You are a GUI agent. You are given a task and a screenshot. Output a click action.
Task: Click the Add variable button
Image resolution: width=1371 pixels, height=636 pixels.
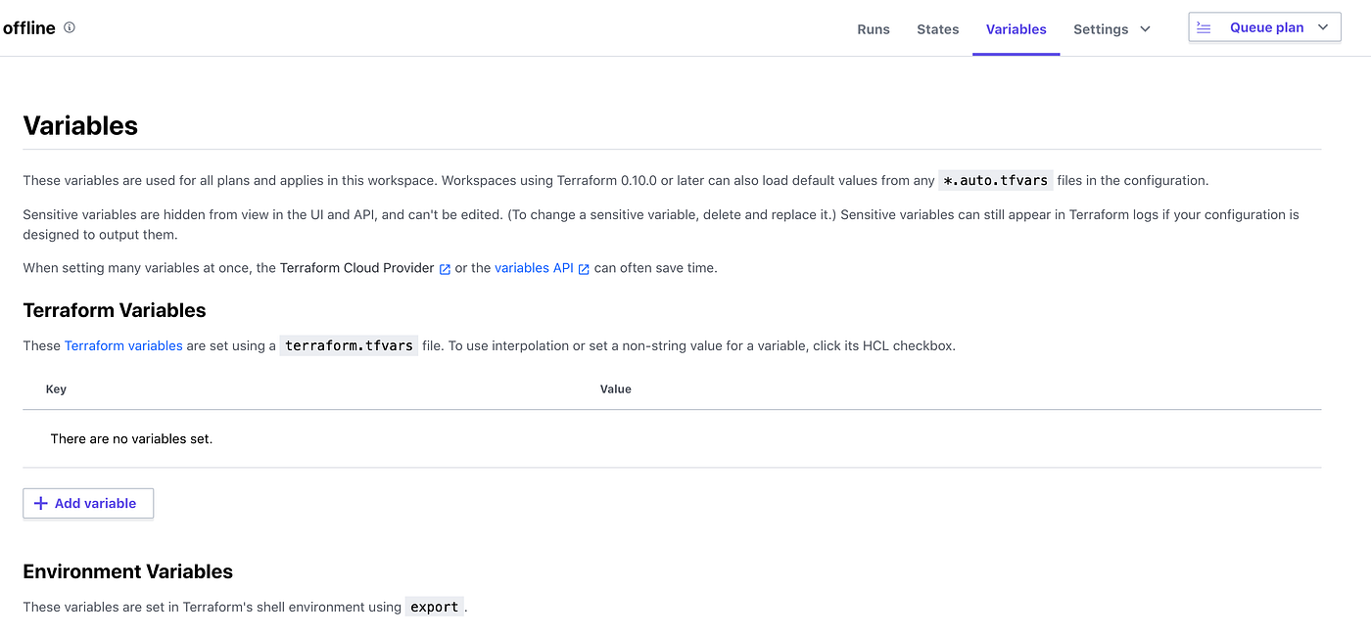[87, 503]
